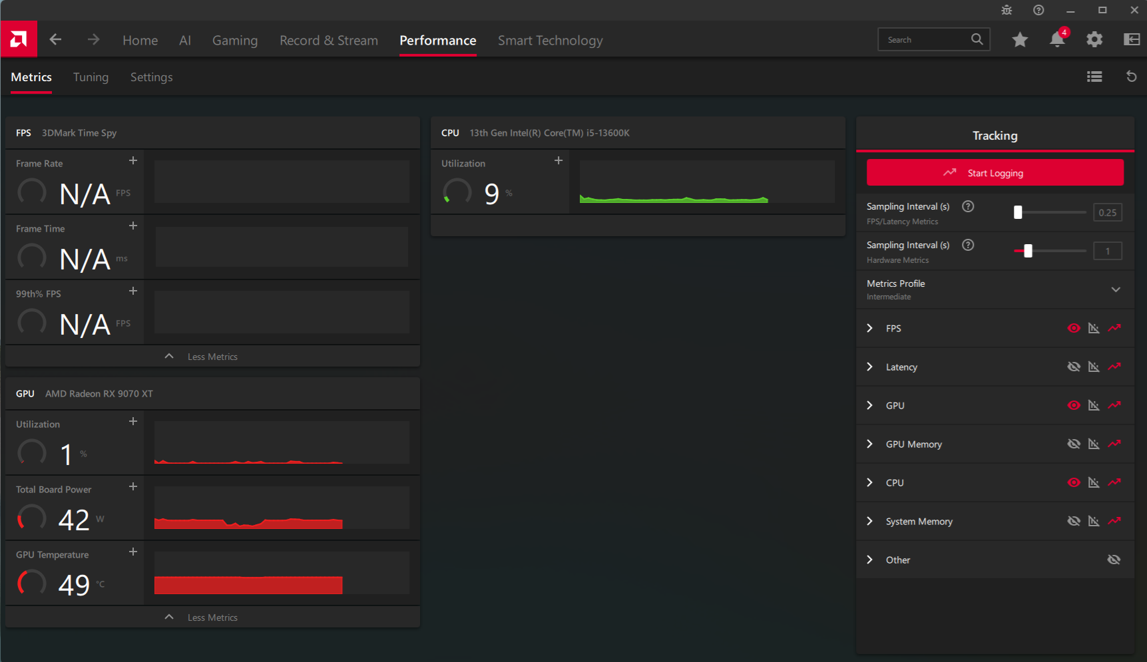Open the Home tab
The height and width of the screenshot is (662, 1147).
pyautogui.click(x=140, y=41)
